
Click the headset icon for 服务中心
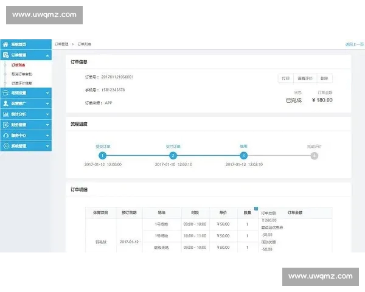tap(6, 136)
